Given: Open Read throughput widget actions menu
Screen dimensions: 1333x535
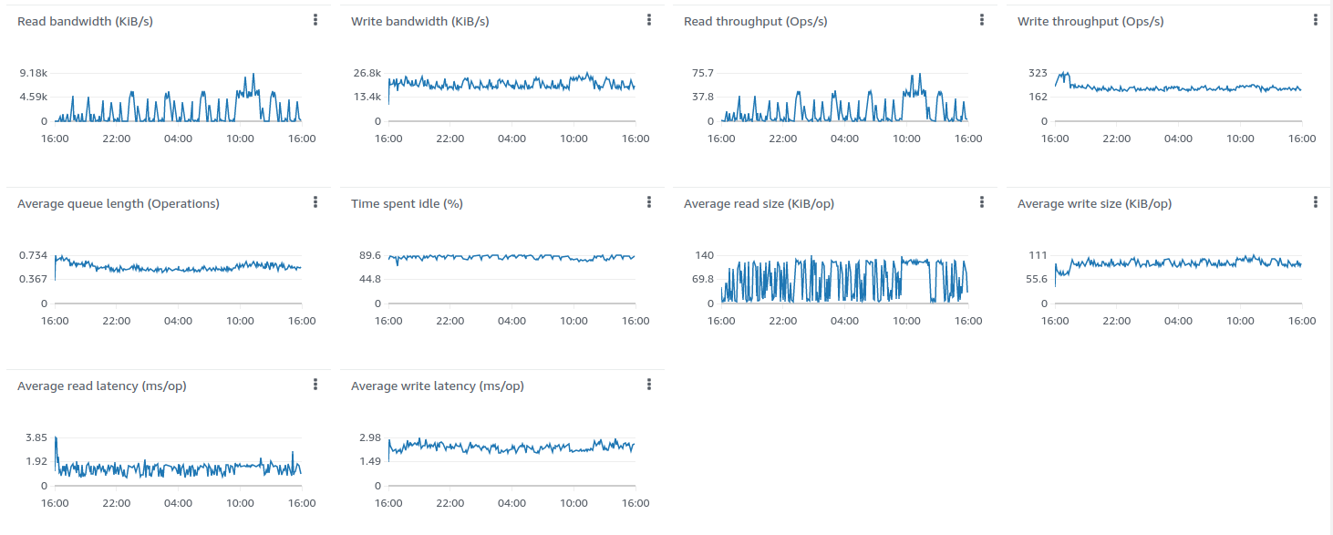Looking at the screenshot, I should click(x=982, y=20).
